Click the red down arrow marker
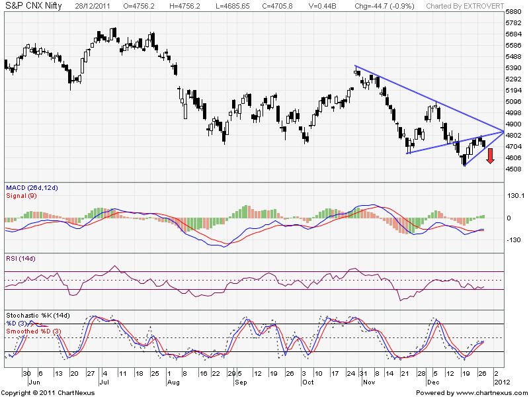529x397 pixels. [x=490, y=156]
